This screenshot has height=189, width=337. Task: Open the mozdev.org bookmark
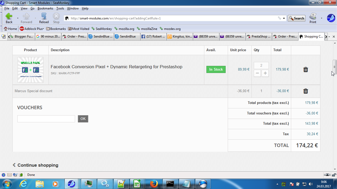170,29
